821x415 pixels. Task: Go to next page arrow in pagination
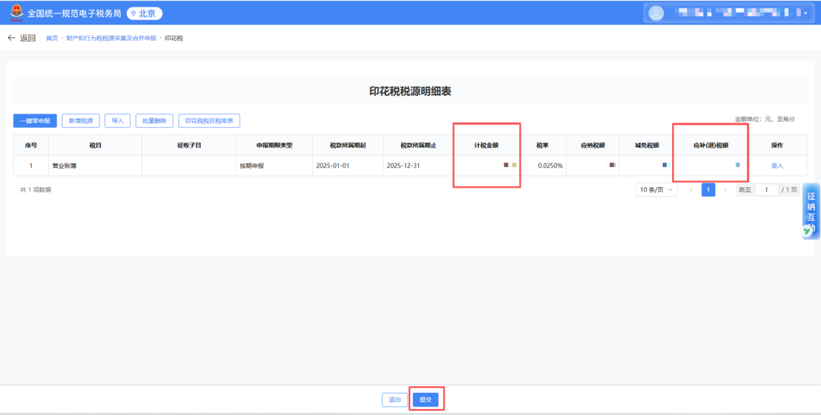point(725,190)
